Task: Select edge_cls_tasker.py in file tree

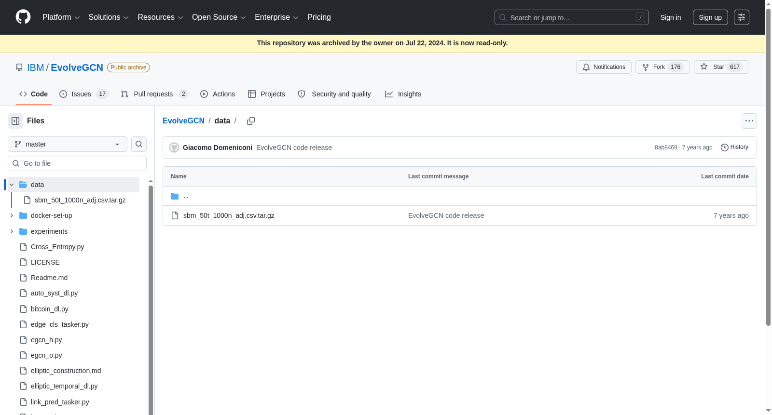Action: pyautogui.click(x=60, y=324)
